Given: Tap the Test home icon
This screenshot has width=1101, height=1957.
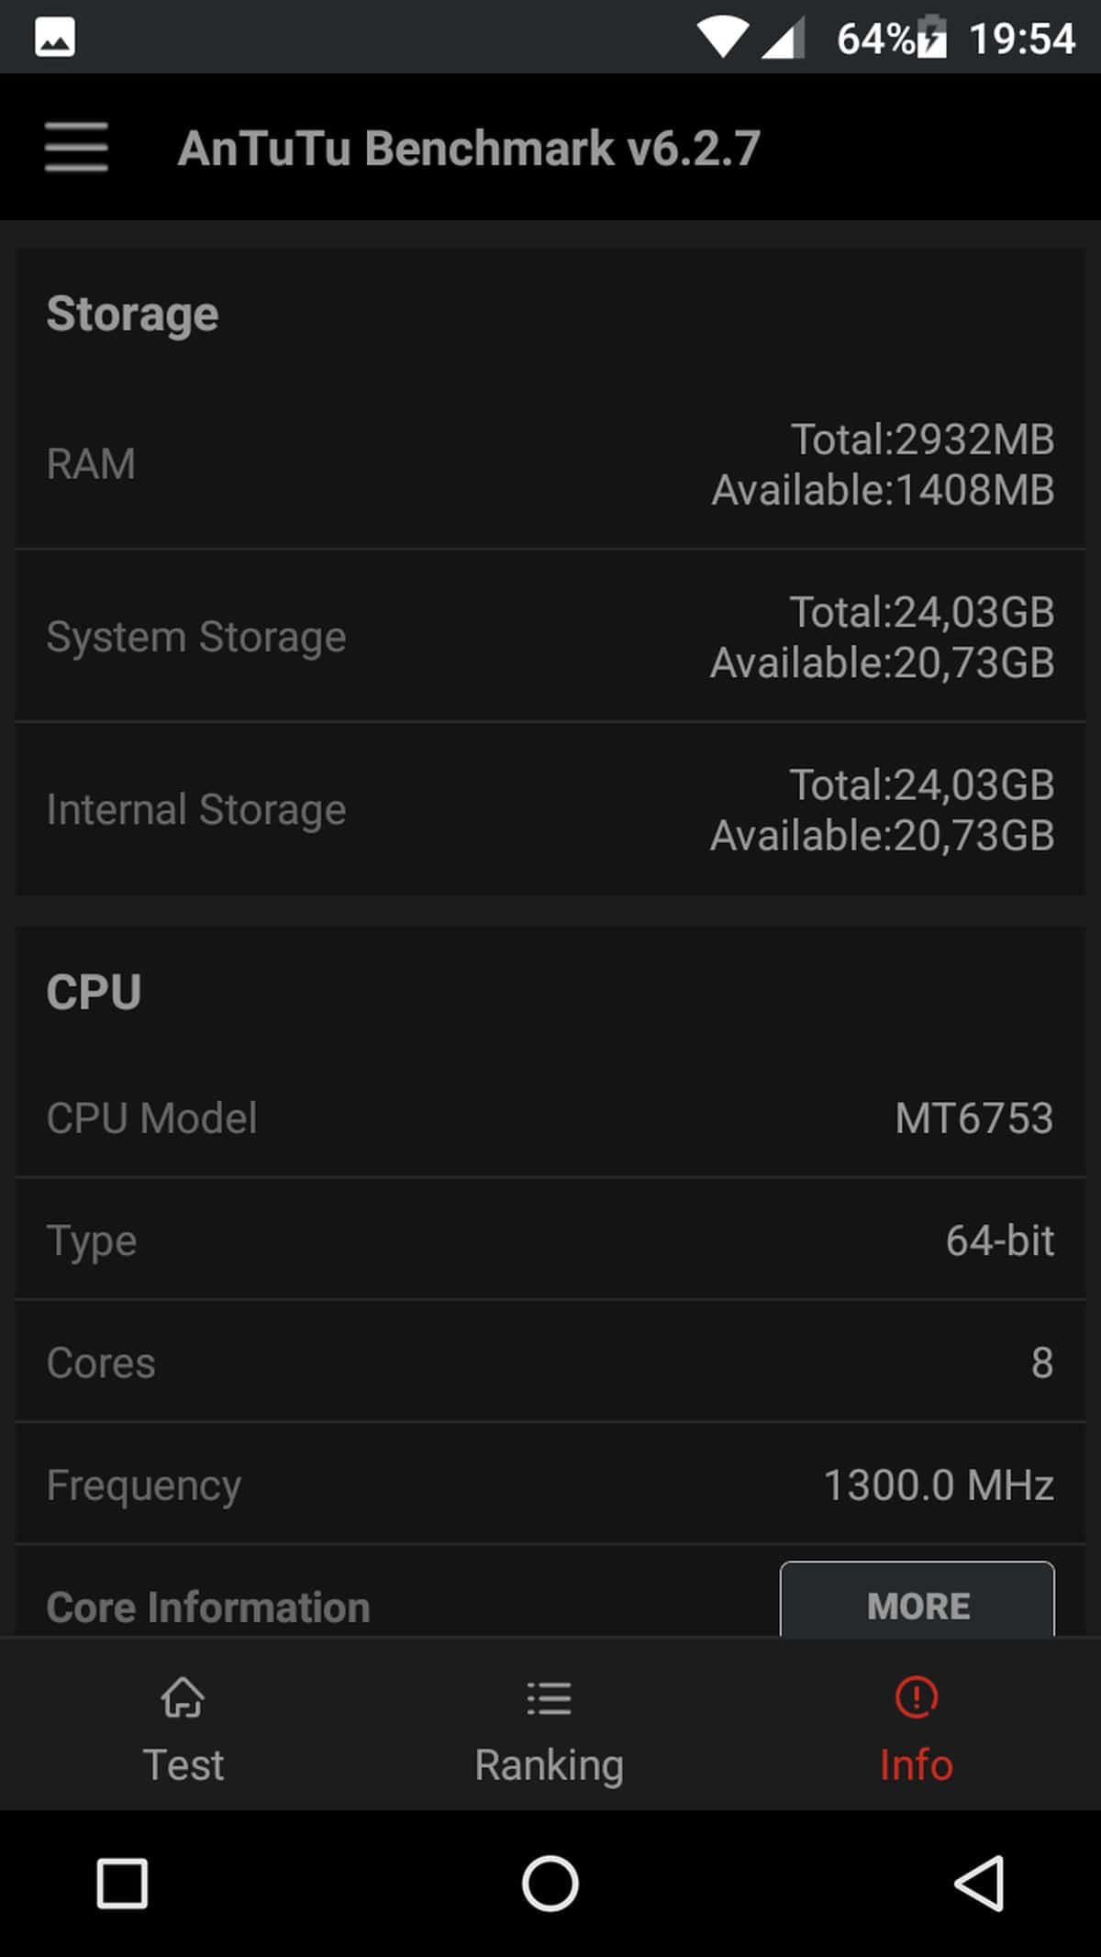Looking at the screenshot, I should (x=183, y=1697).
